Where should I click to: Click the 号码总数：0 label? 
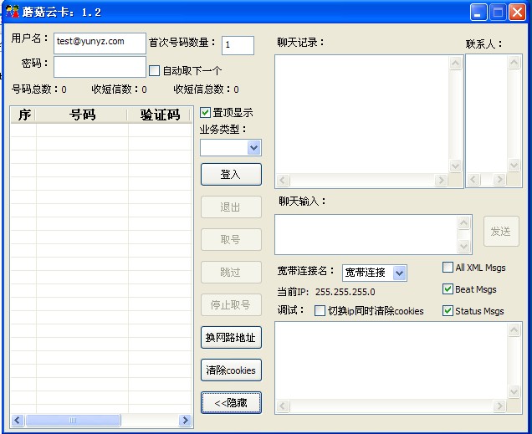(39, 89)
